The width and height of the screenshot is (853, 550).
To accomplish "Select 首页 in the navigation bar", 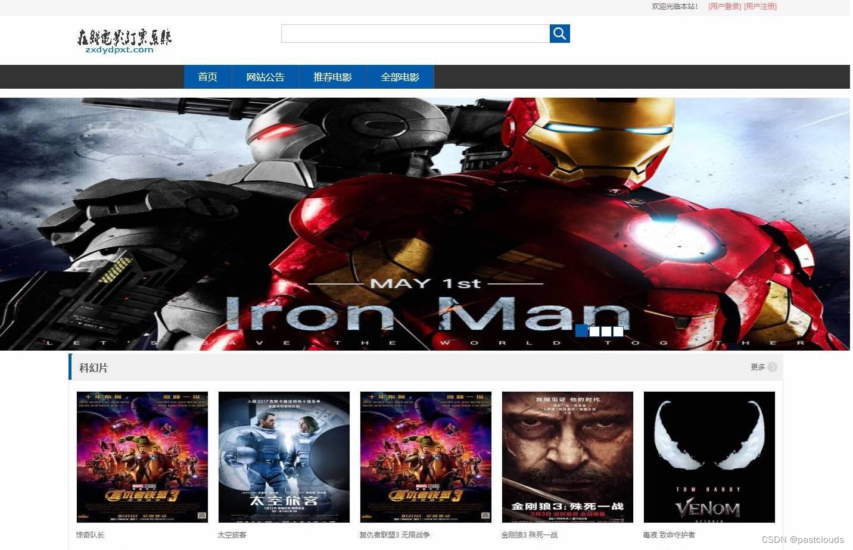I will pyautogui.click(x=207, y=76).
